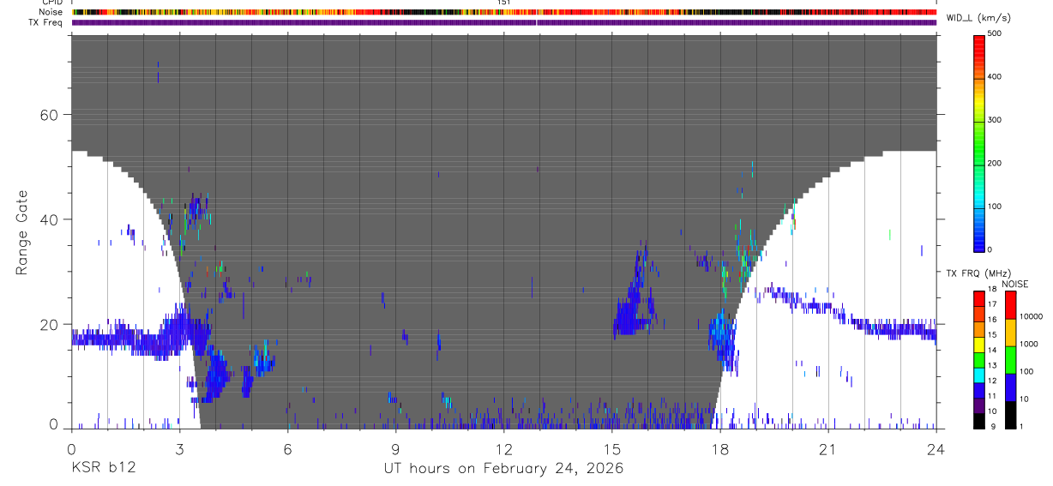
Task: Click the blue 11–12 MHz TX FRQ swatch
Action: pyautogui.click(x=978, y=391)
